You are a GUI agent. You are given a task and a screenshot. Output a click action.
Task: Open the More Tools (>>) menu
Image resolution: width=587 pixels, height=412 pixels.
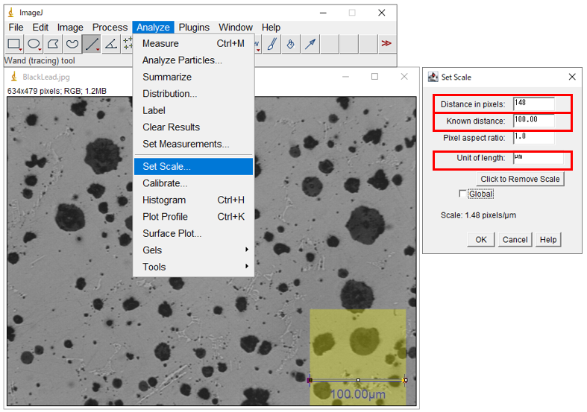(386, 45)
